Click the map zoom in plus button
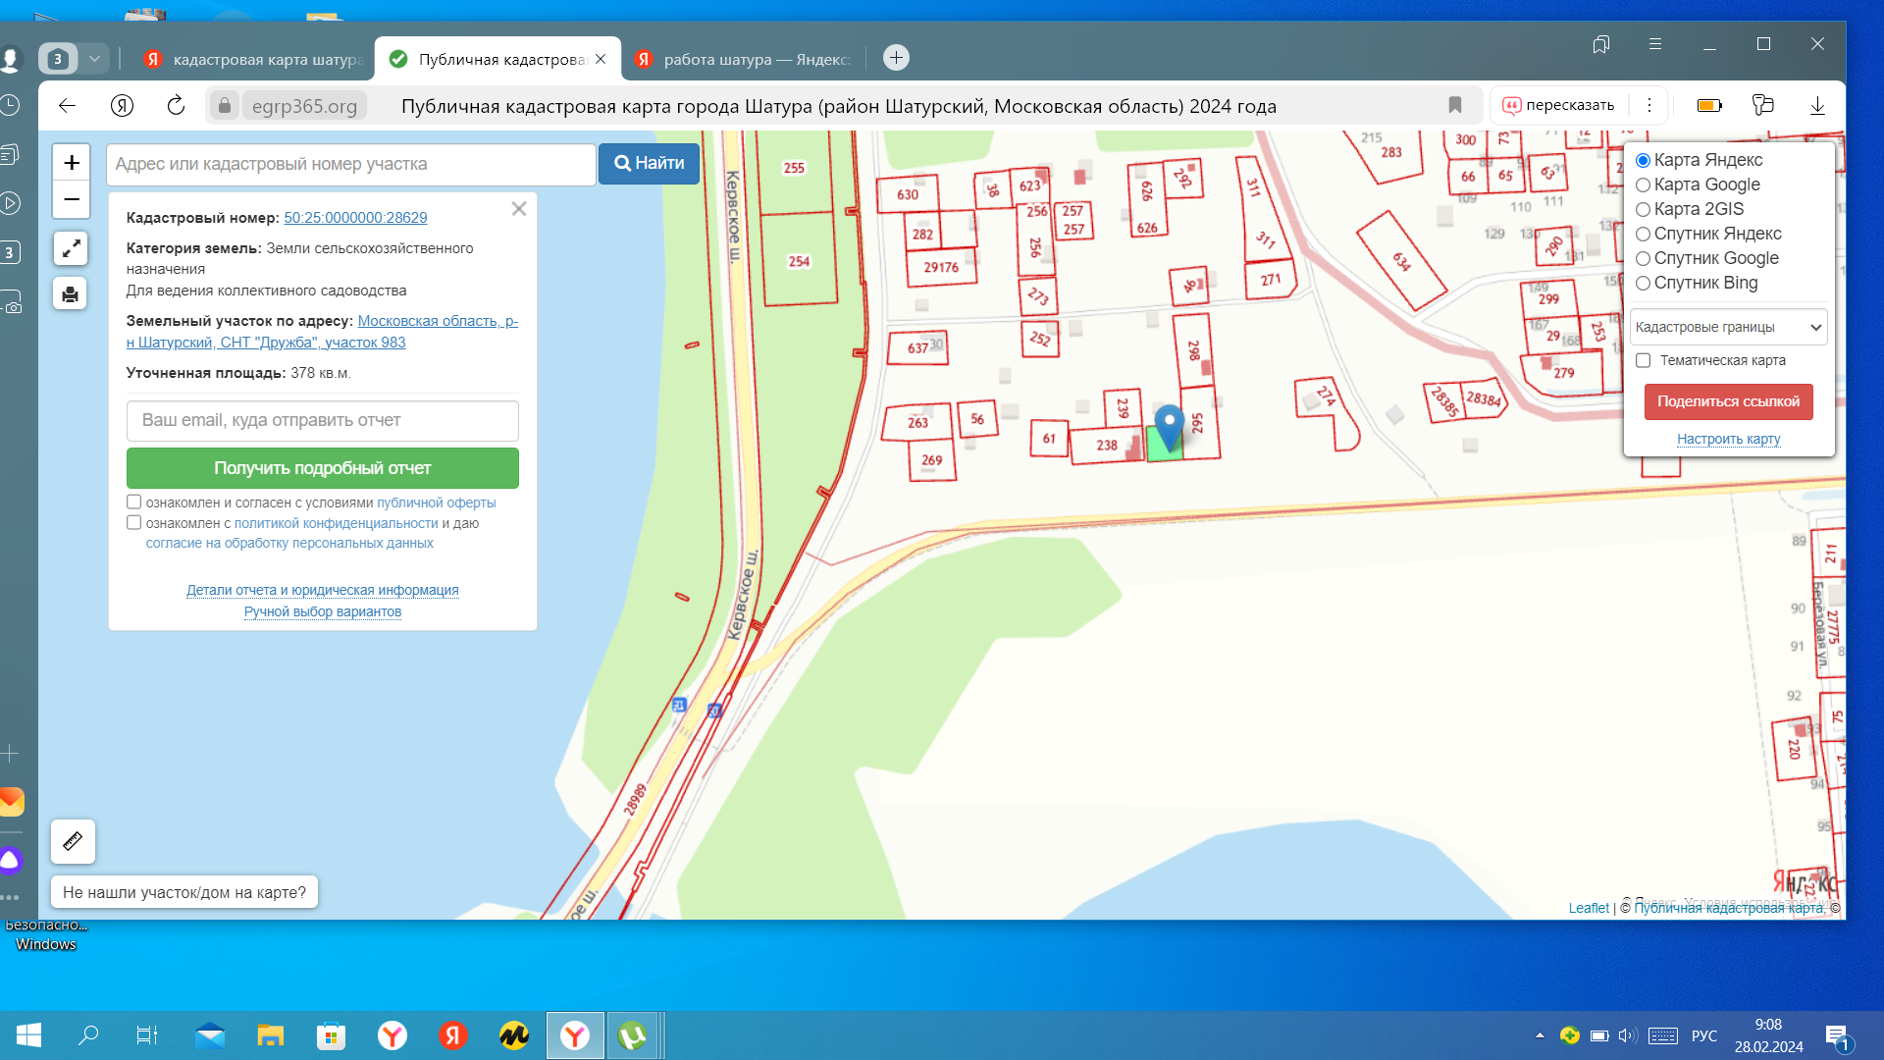Screen dimensions: 1884x1060 72,163
